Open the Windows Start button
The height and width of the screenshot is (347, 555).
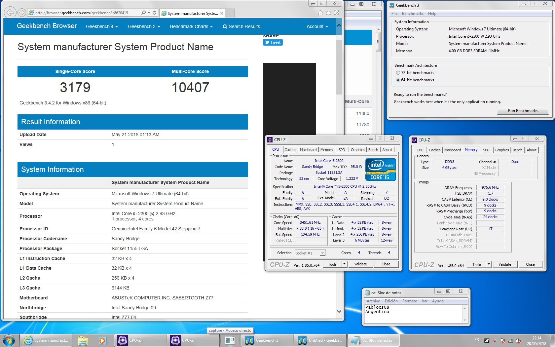click(9, 340)
